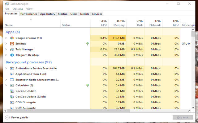Click the Settings gear process icon
Screen dimensions: 198x123
tap(12, 44)
